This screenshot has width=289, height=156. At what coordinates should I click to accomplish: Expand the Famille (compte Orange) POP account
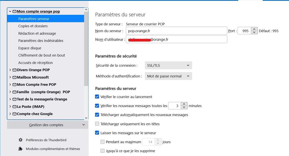pyautogui.click(x=10, y=92)
